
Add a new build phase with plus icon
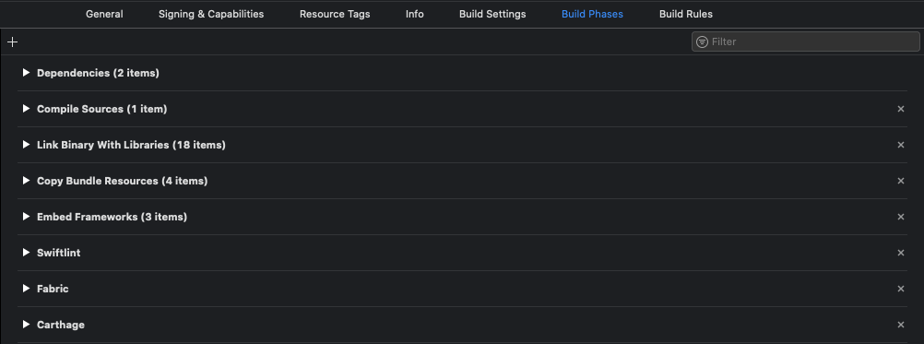12,42
